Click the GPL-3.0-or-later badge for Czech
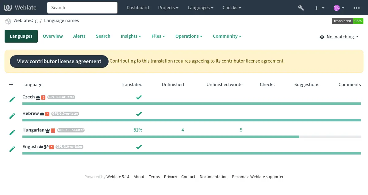Viewport: 368px width, 195px height. pos(61,97)
